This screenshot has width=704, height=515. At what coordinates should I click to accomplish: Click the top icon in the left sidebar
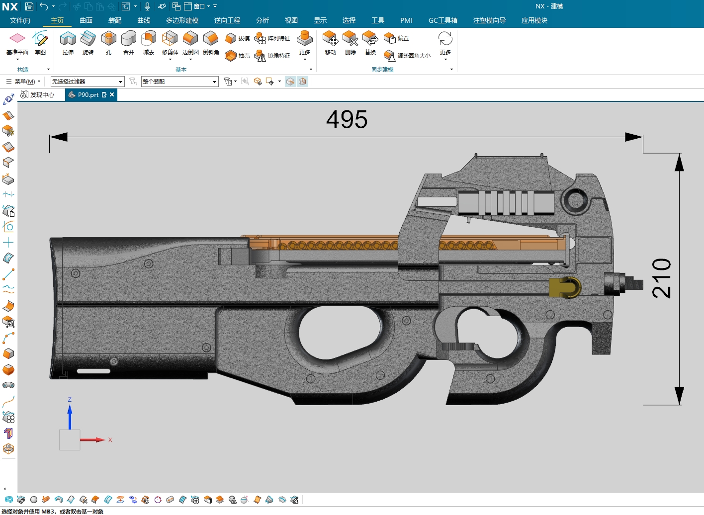pos(8,99)
